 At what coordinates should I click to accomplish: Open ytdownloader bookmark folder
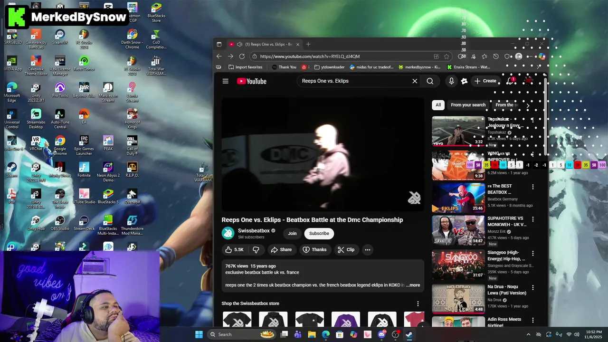point(329,67)
